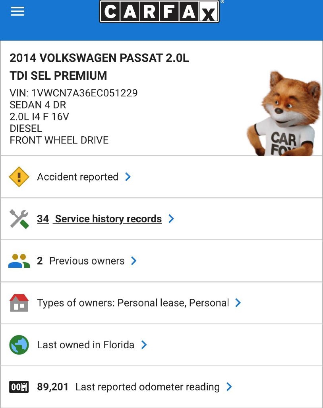Click the globe location icon

click(x=19, y=345)
